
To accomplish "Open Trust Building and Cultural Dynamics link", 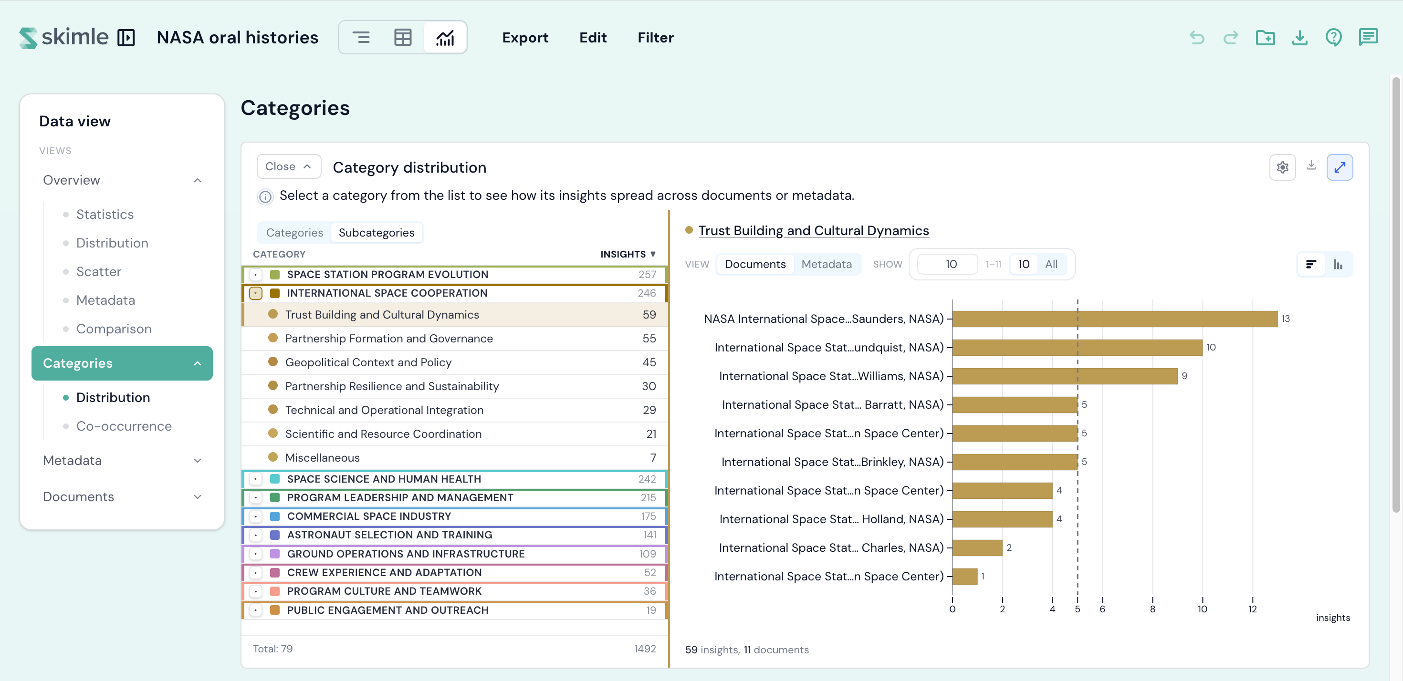I will (813, 231).
